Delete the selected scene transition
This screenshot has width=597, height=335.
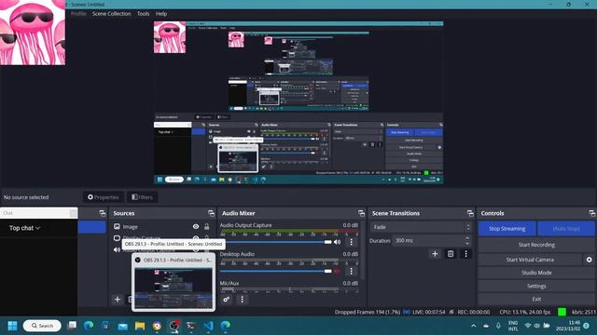pyautogui.click(x=451, y=254)
